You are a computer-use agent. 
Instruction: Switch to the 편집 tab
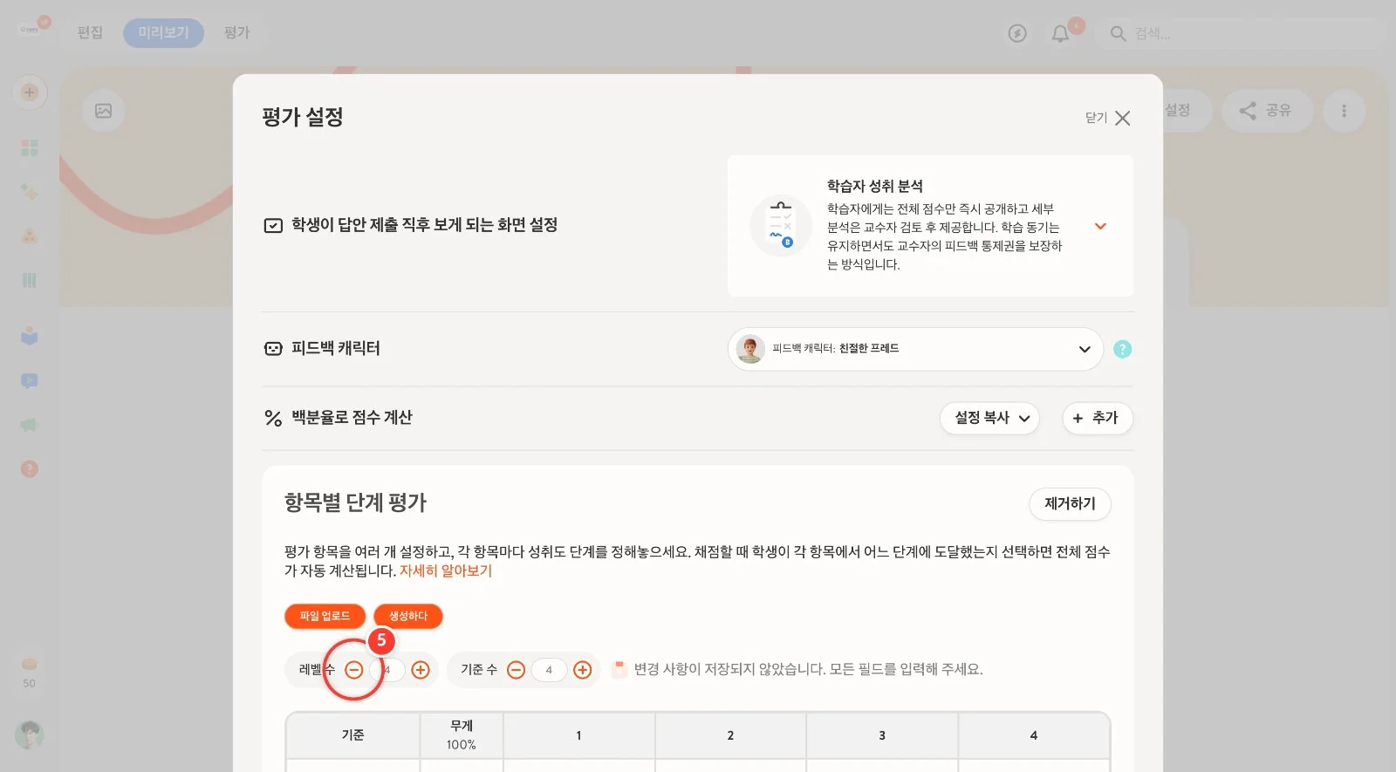(x=90, y=32)
